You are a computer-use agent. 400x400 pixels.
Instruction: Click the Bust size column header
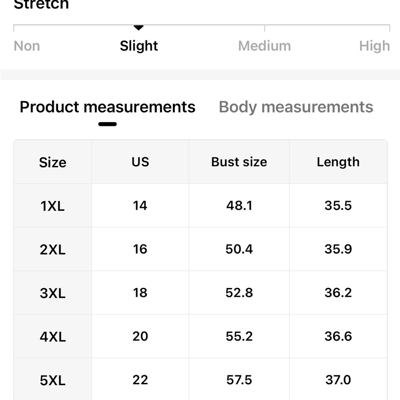click(239, 162)
